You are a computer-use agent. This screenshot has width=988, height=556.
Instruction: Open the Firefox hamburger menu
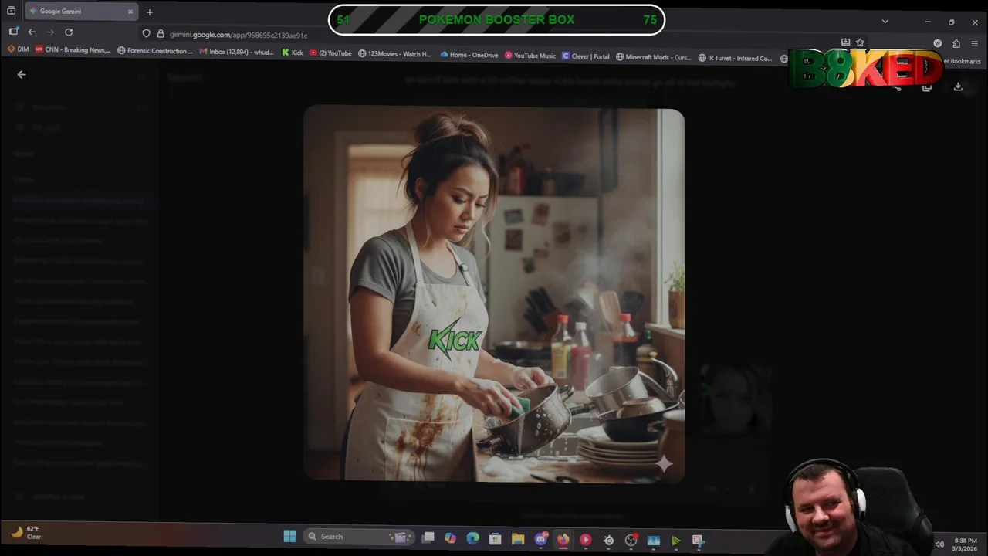coord(976,43)
